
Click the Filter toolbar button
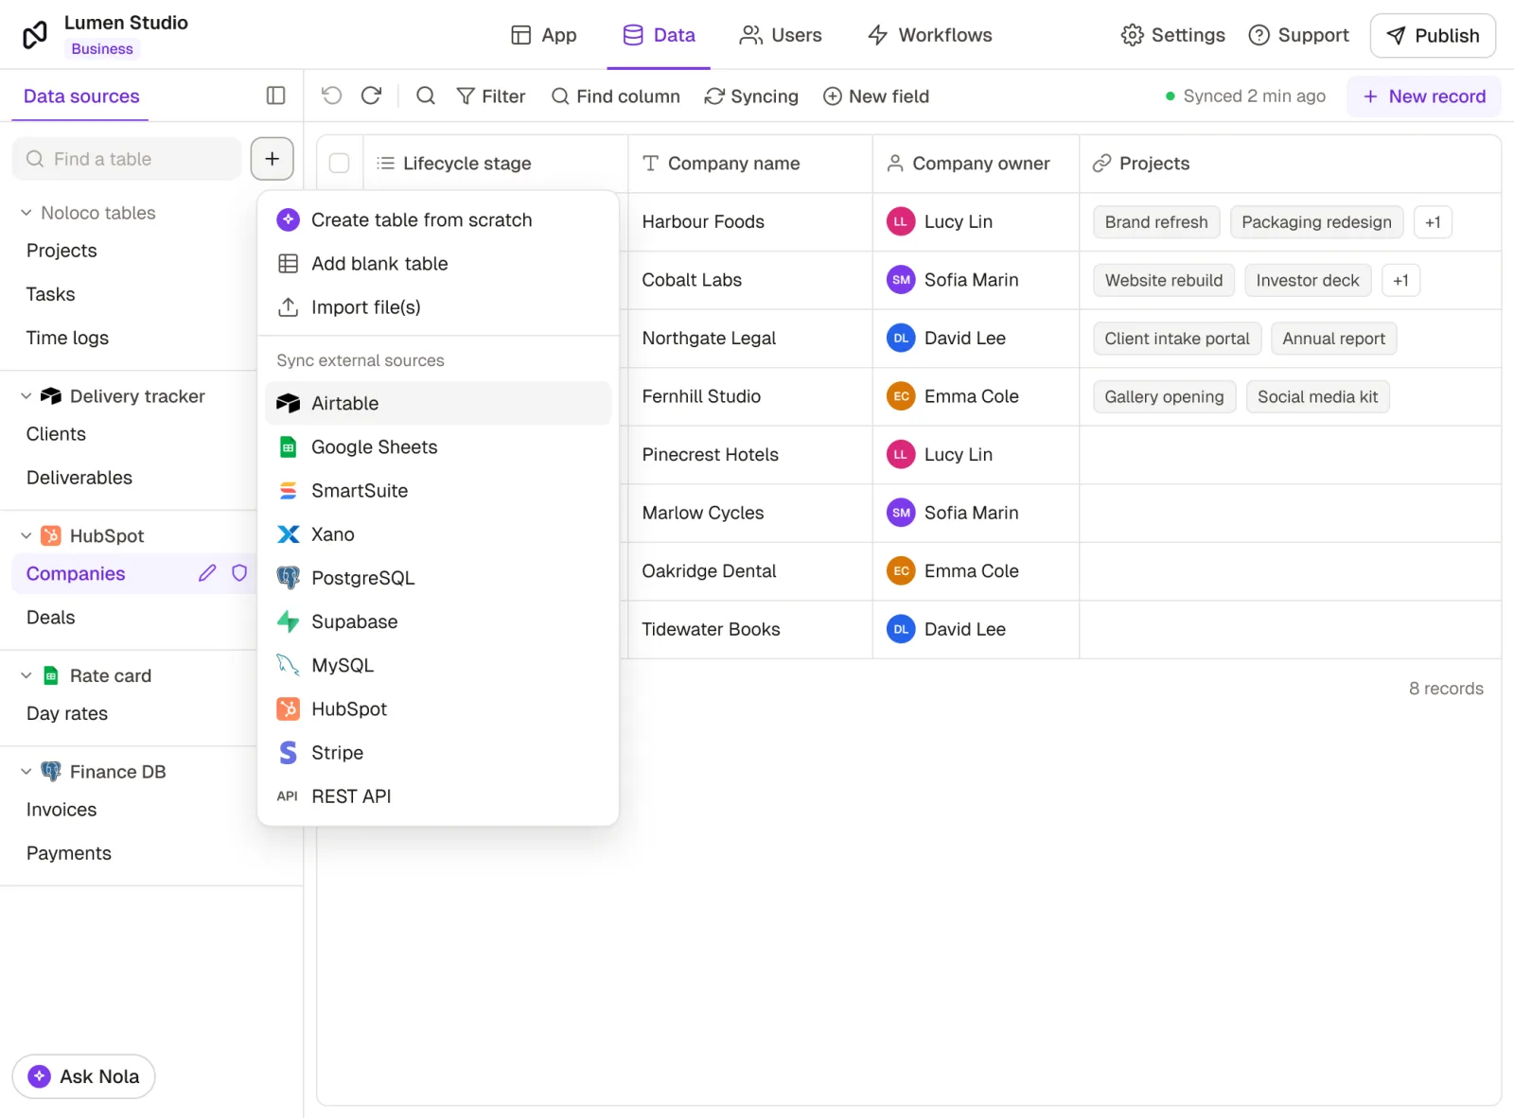[491, 96]
